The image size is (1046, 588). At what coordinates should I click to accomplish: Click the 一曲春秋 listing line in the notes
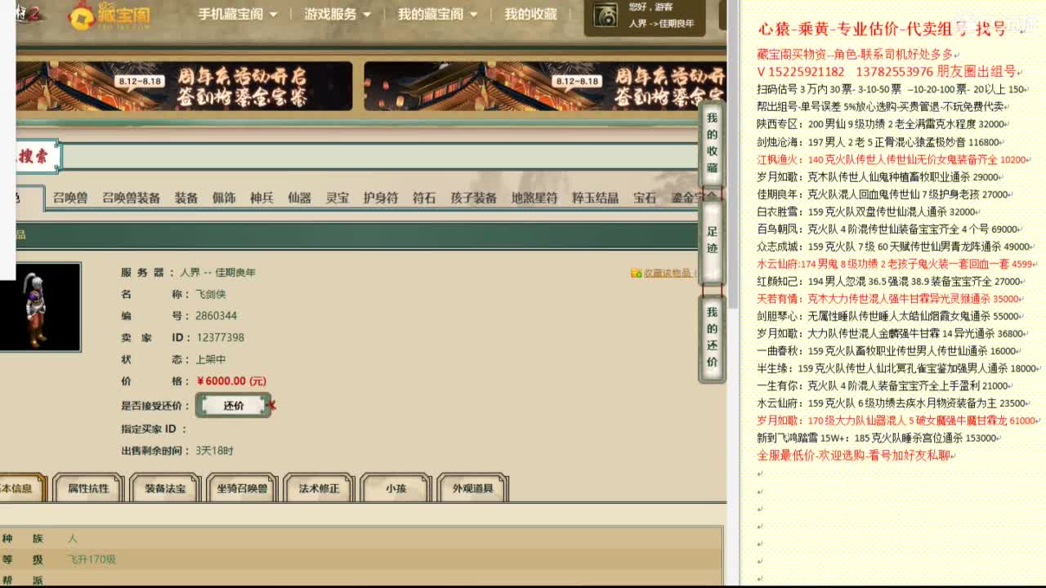888,351
